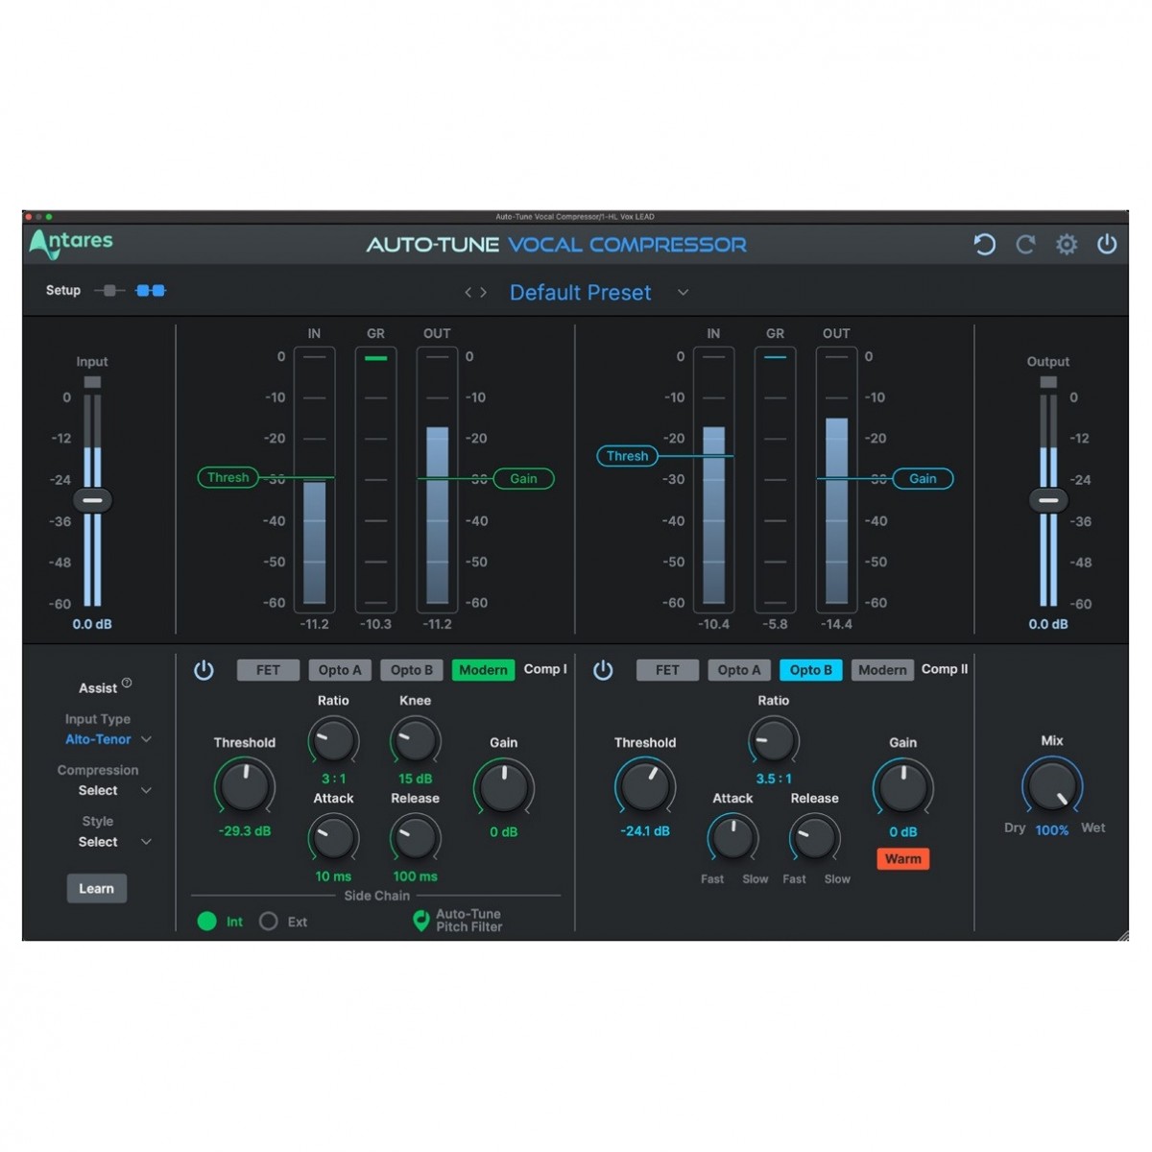The width and height of the screenshot is (1152, 1152).
Task: Click the redo arrow icon
Action: pyautogui.click(x=1025, y=245)
